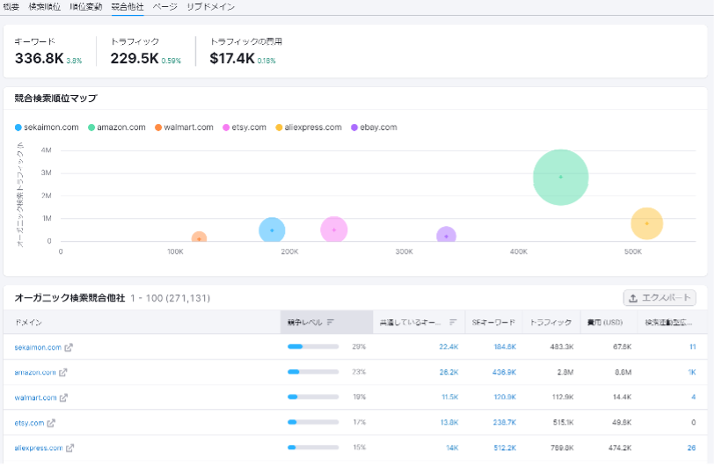Sort table by the トラフィック column header
Viewport: 715px width, 466px height.
pyautogui.click(x=551, y=323)
